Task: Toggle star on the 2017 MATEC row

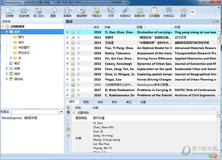Action: tap(78, 90)
